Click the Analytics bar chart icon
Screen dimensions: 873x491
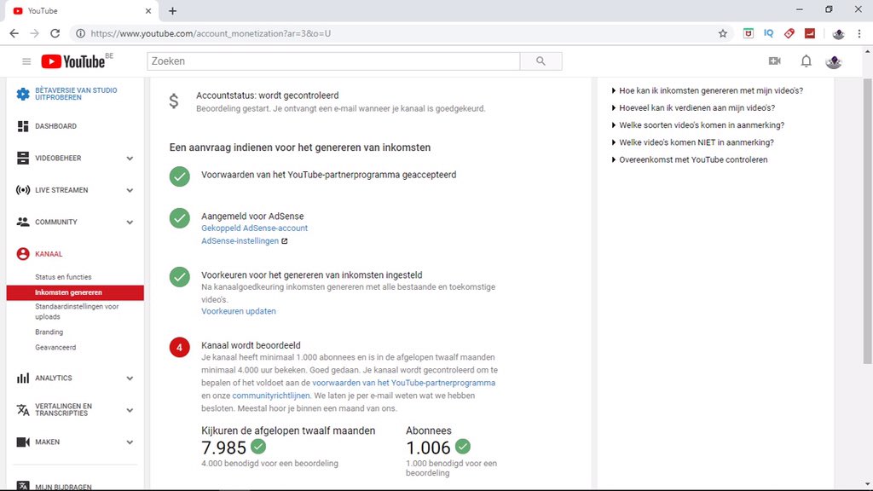click(x=23, y=378)
